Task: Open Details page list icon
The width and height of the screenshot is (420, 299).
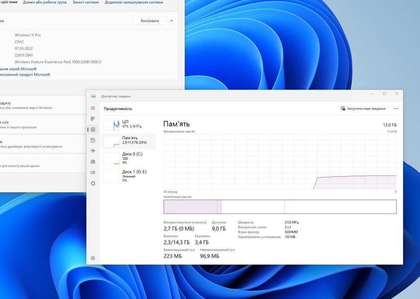Action: click(93, 173)
